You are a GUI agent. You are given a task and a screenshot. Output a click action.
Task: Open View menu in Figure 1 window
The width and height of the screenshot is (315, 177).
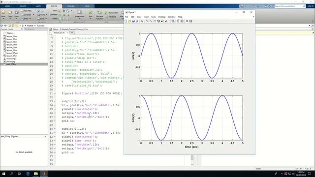click(x=139, y=17)
